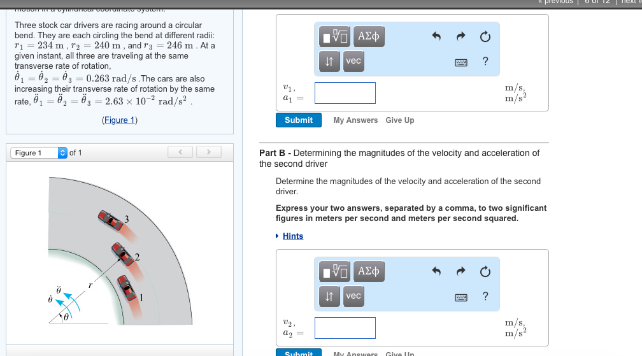
Task: Open the (Figure 1) link in problem text
Action: [120, 120]
